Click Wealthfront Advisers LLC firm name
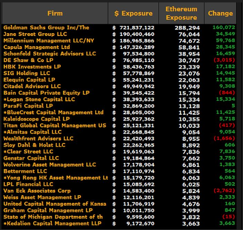243x230 pixels. pyautogui.click(x=38, y=138)
